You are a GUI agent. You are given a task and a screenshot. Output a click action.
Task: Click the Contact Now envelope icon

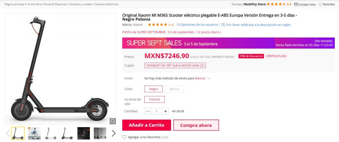296,4
